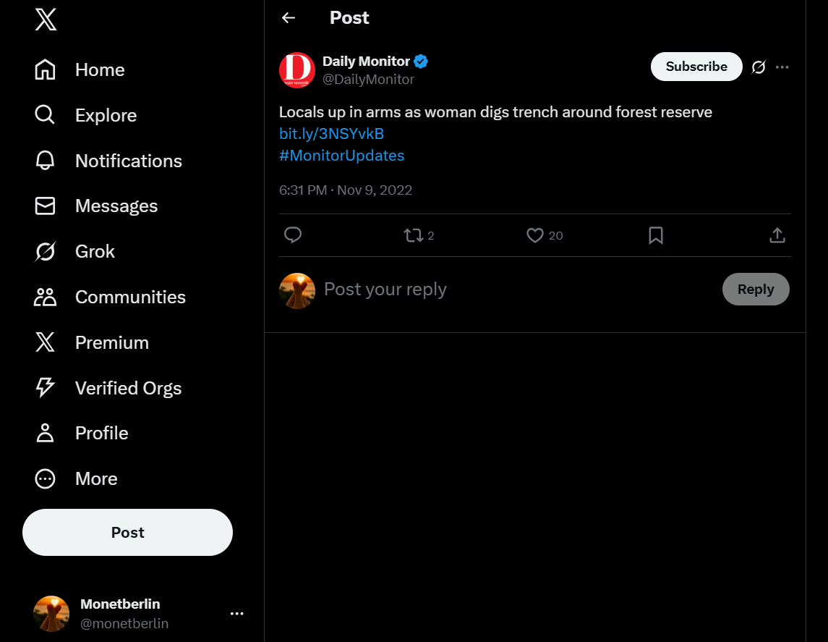Open Daily Monitor's profile avatar
This screenshot has width=828, height=642.
pyautogui.click(x=296, y=70)
